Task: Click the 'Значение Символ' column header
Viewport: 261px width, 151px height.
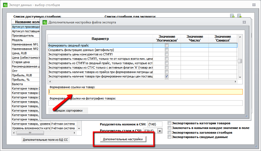Action: (x=223, y=39)
